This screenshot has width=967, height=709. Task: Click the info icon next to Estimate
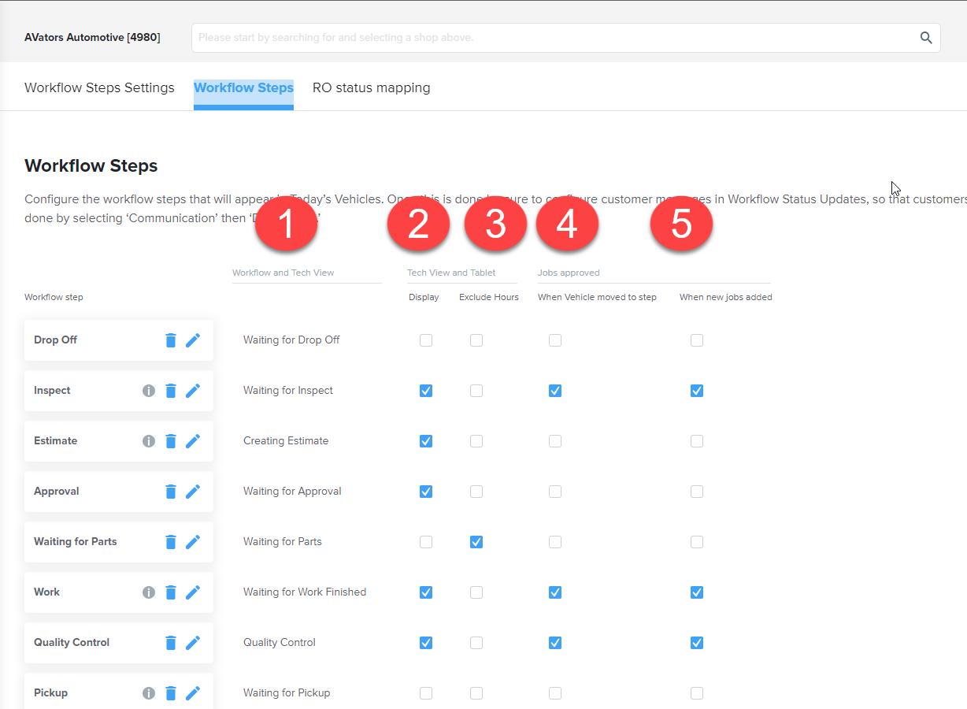pyautogui.click(x=149, y=440)
